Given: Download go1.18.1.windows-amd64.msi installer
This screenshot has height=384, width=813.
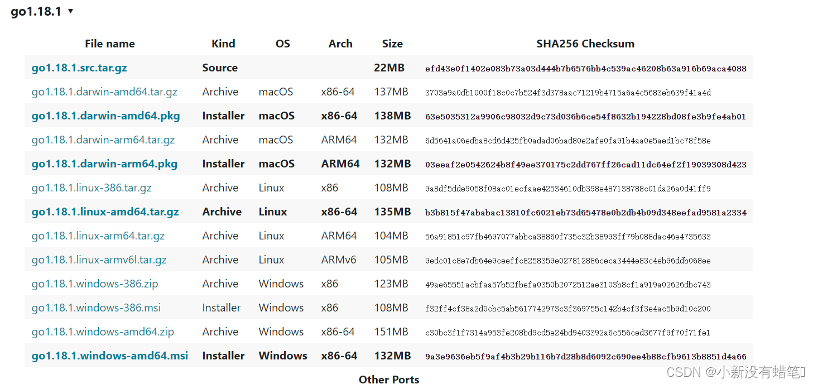Looking at the screenshot, I should tap(110, 356).
